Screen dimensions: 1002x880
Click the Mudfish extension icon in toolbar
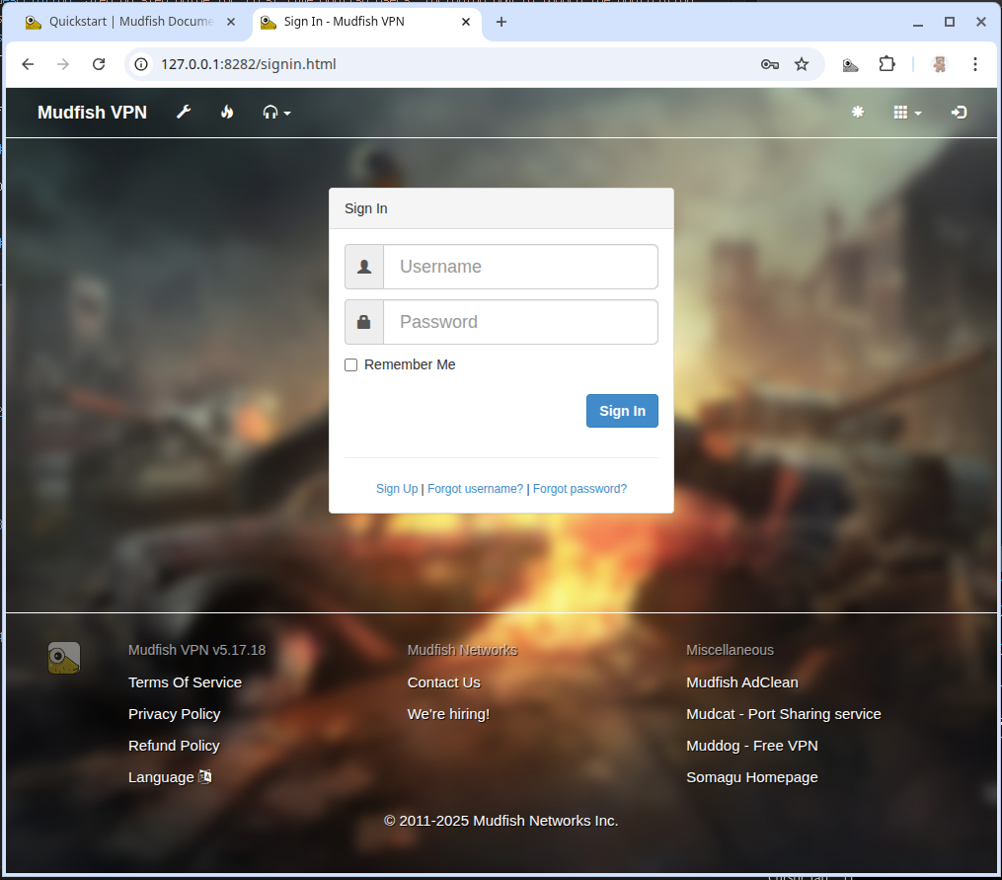tap(850, 64)
